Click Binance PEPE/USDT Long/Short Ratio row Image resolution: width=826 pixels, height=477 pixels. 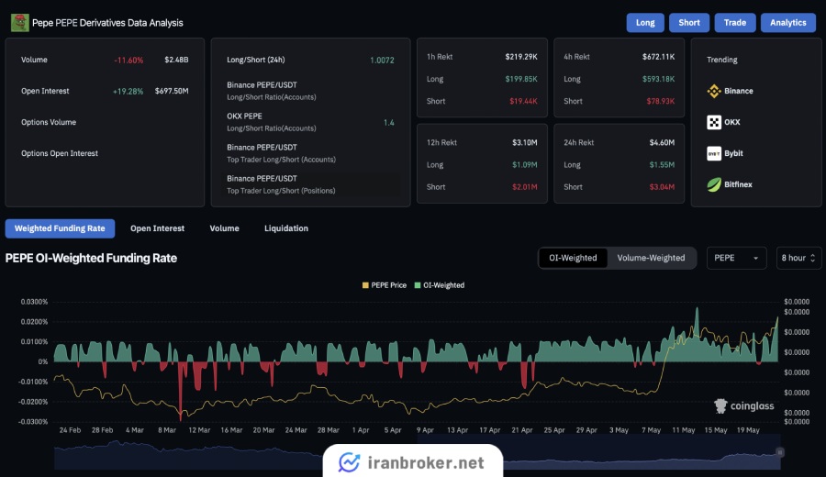pos(310,91)
